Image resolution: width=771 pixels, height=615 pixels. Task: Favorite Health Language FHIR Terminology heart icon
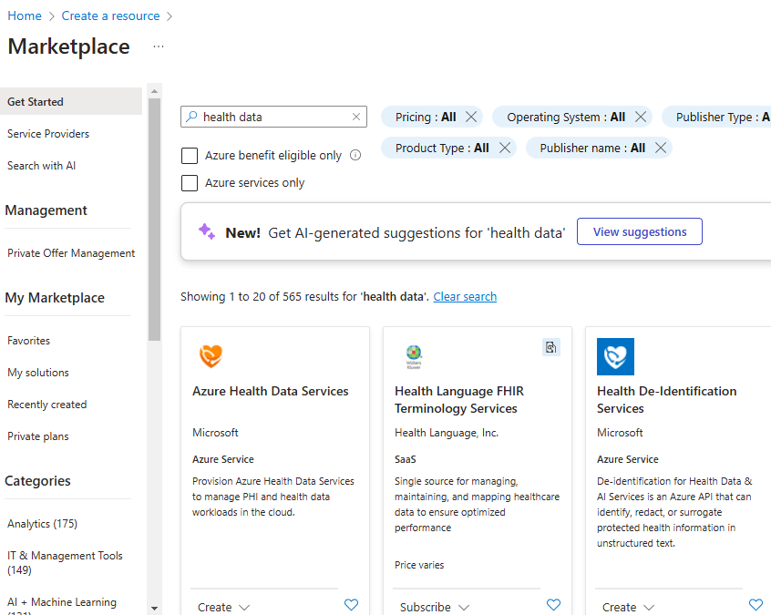[x=554, y=605]
